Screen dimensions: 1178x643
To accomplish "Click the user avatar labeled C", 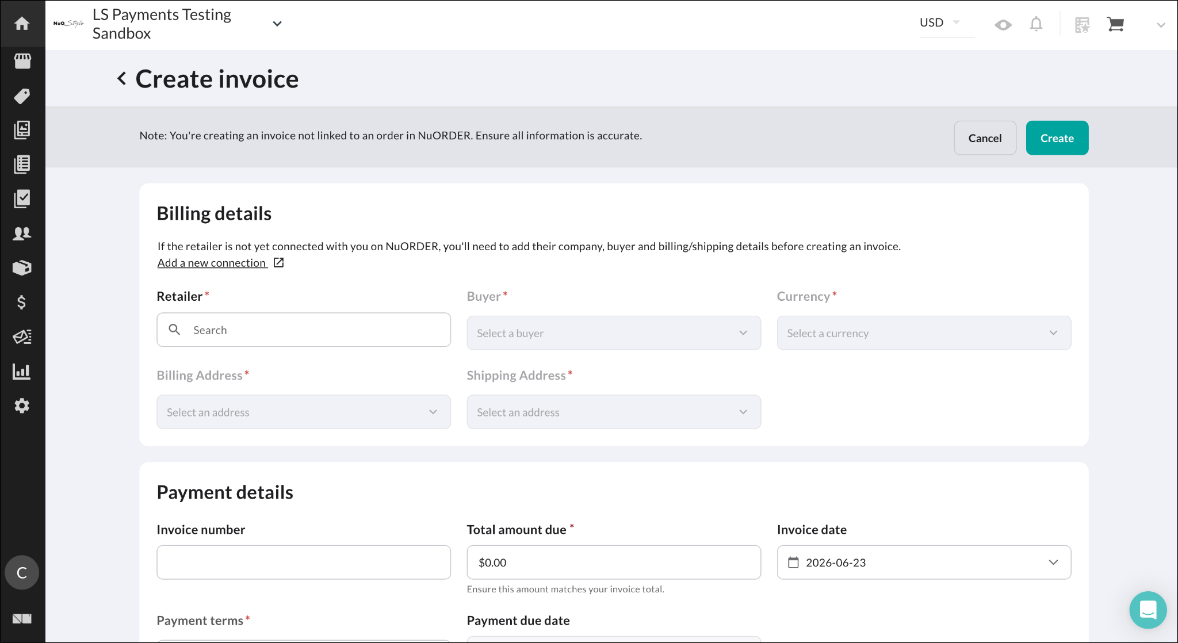I will click(x=22, y=573).
